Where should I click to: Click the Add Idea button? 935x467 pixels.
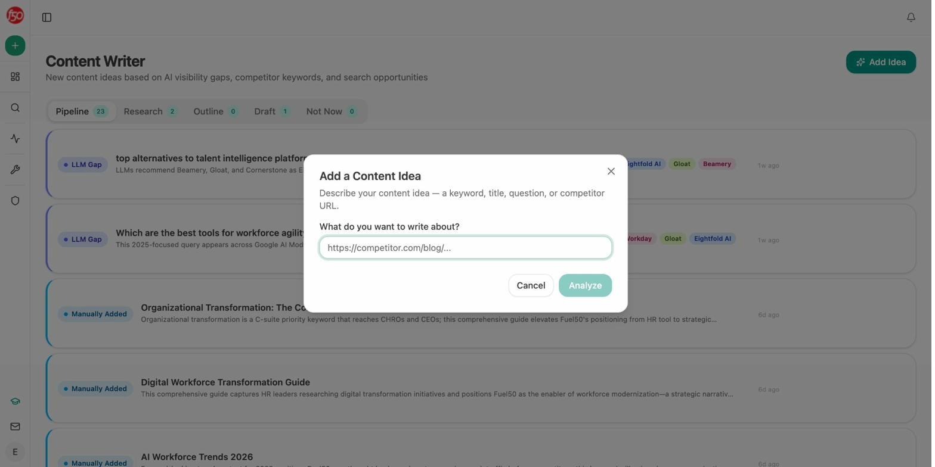[881, 62]
